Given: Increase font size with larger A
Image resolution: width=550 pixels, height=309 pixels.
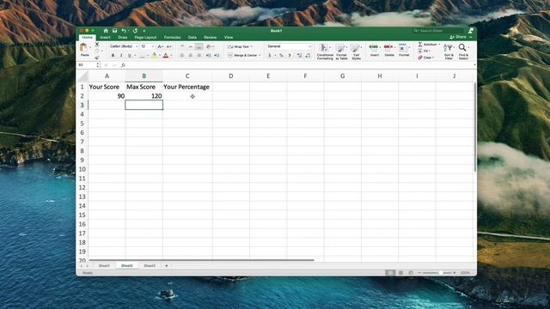Looking at the screenshot, I should pyautogui.click(x=161, y=46).
